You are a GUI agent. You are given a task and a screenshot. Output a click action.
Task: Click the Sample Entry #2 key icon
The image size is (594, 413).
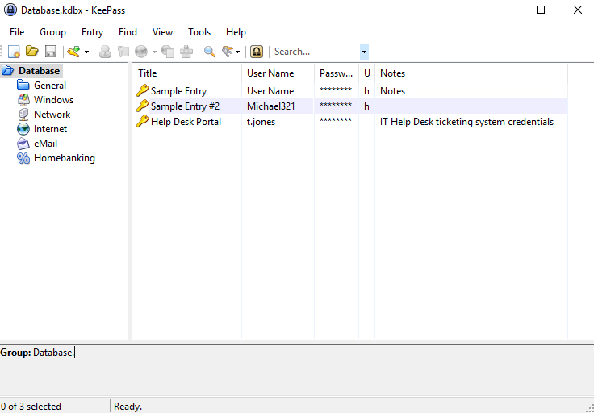pyautogui.click(x=142, y=106)
